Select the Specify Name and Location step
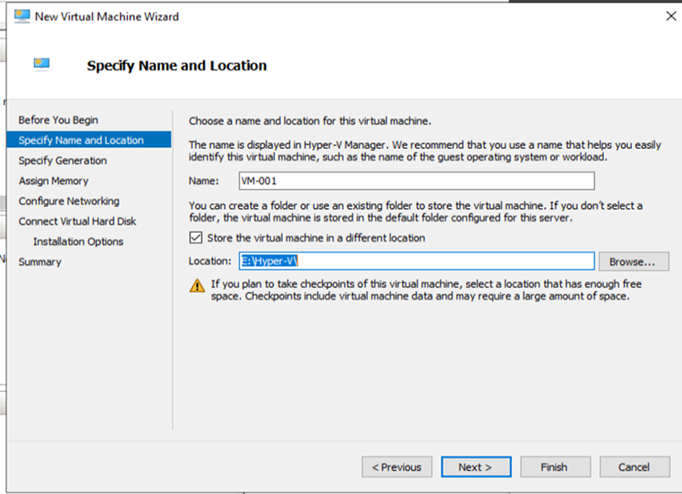This screenshot has height=494, width=682. point(81,141)
